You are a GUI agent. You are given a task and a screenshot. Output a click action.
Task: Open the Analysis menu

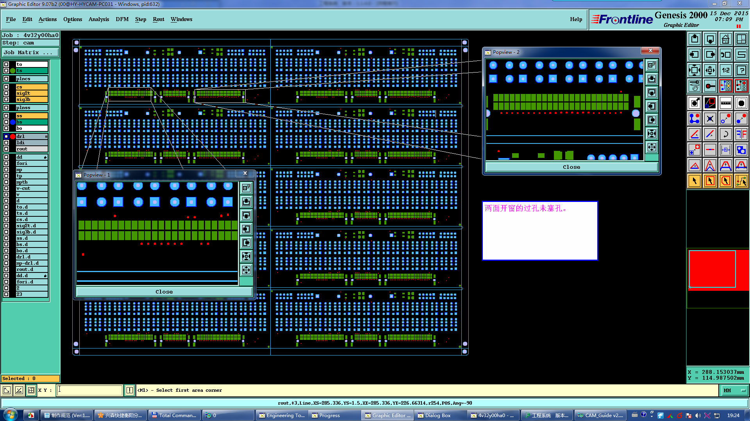click(99, 19)
